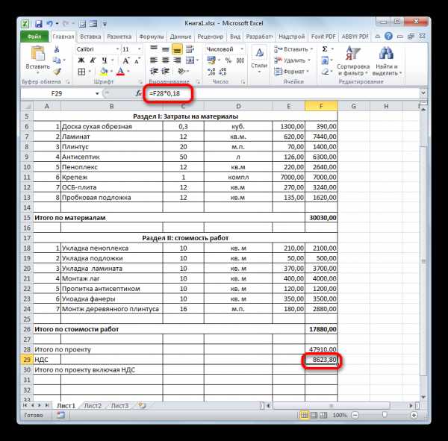Click the Wrap Text icon
This screenshot has width=448, height=441.
click(x=190, y=49)
